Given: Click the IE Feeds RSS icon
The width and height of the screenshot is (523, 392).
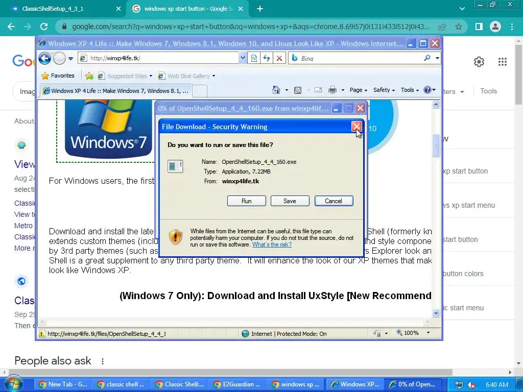Looking at the screenshot, I should tap(298, 90).
